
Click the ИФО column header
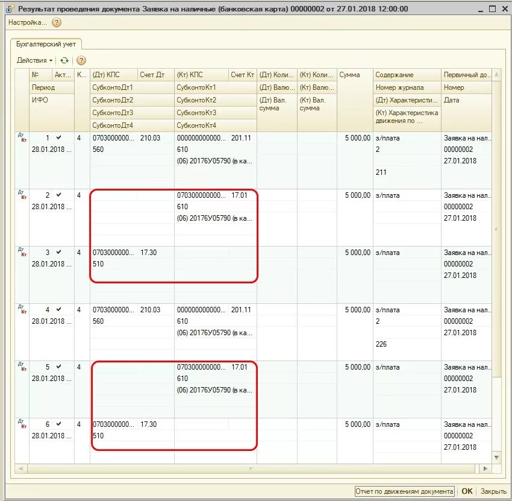click(52, 113)
